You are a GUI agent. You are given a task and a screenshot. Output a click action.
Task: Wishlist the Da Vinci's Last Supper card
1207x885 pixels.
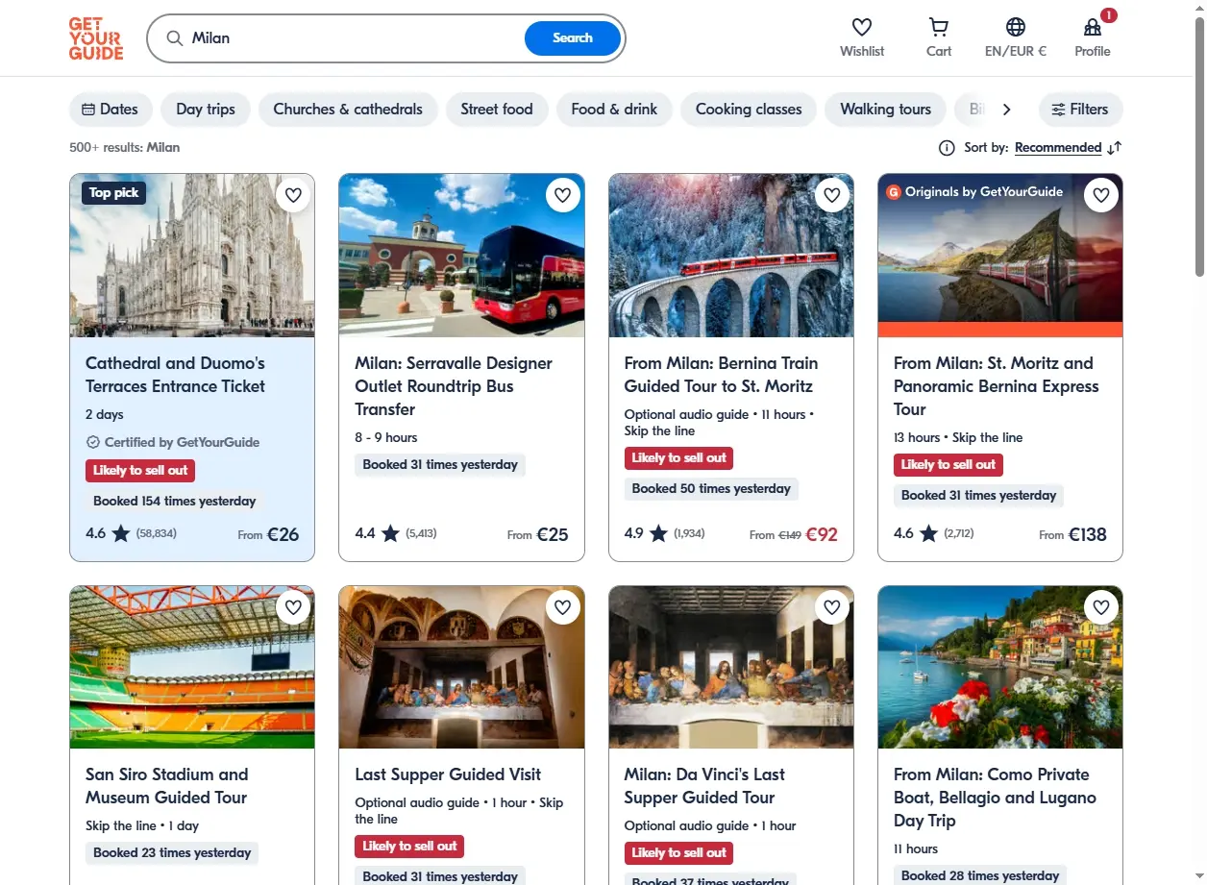pyautogui.click(x=832, y=606)
